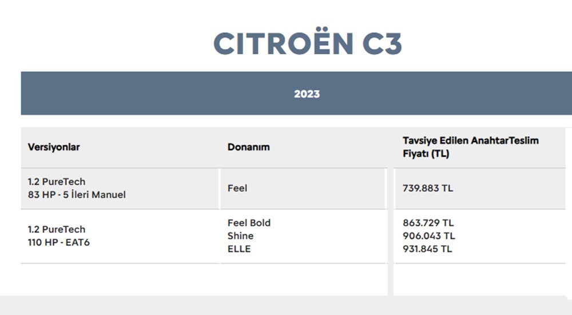Viewport: 572px width, 315px height.
Task: Click the 906.043 TL price
Action: click(429, 236)
